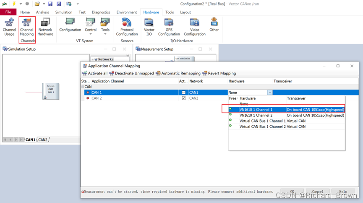This screenshot has width=363, height=203.
Task: Switch to the Tools ribbon tab
Action: click(x=170, y=12)
